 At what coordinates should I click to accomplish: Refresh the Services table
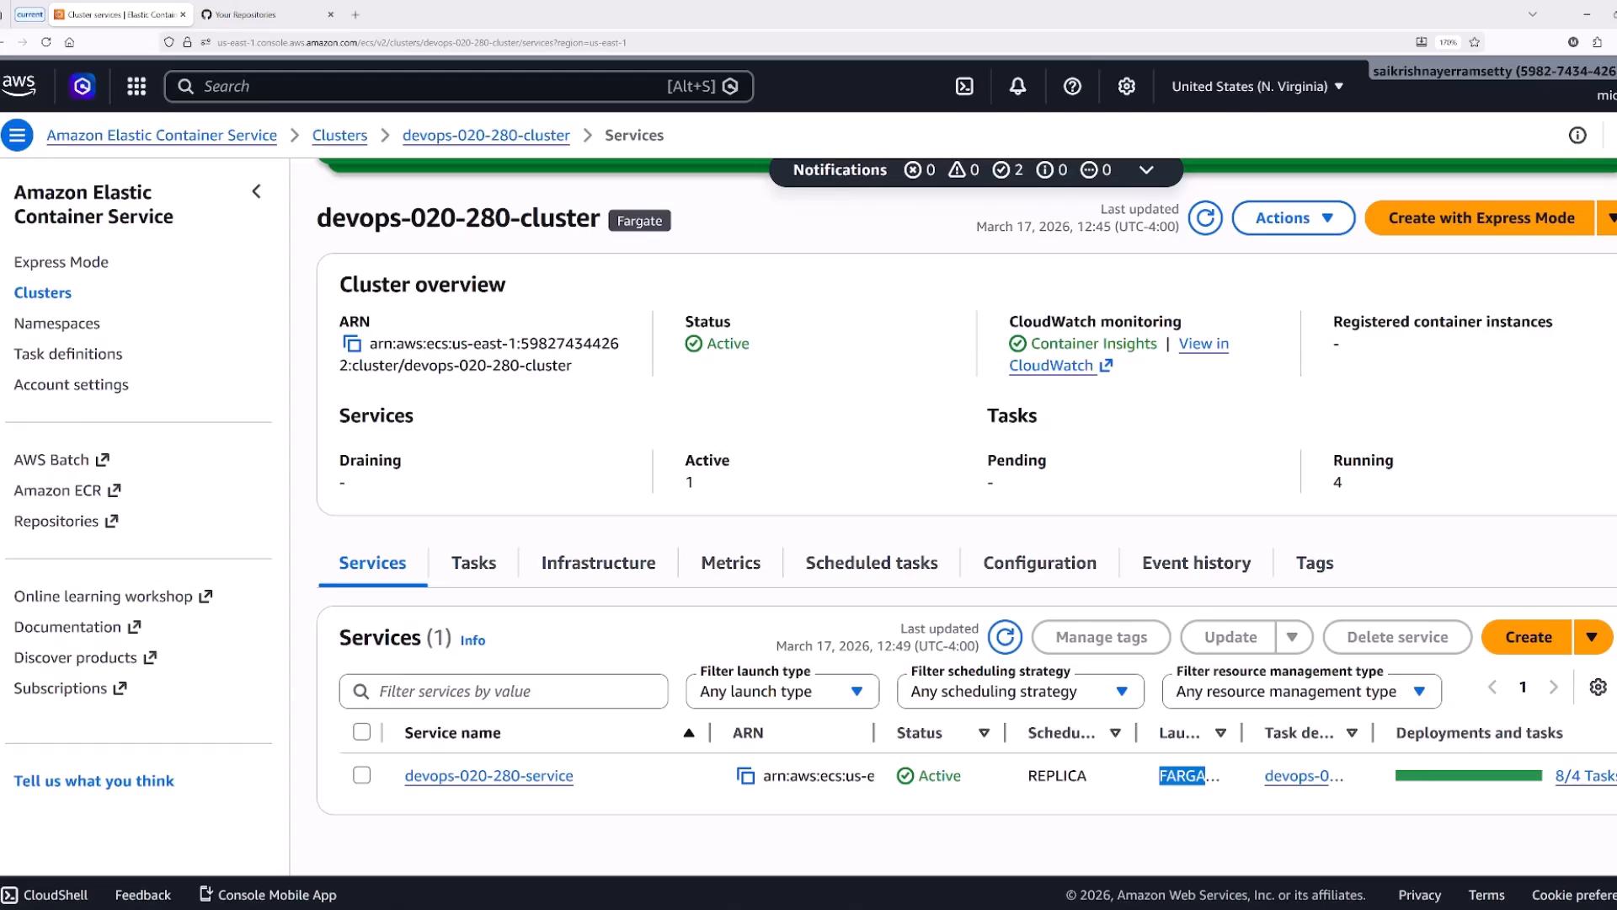click(x=1005, y=637)
